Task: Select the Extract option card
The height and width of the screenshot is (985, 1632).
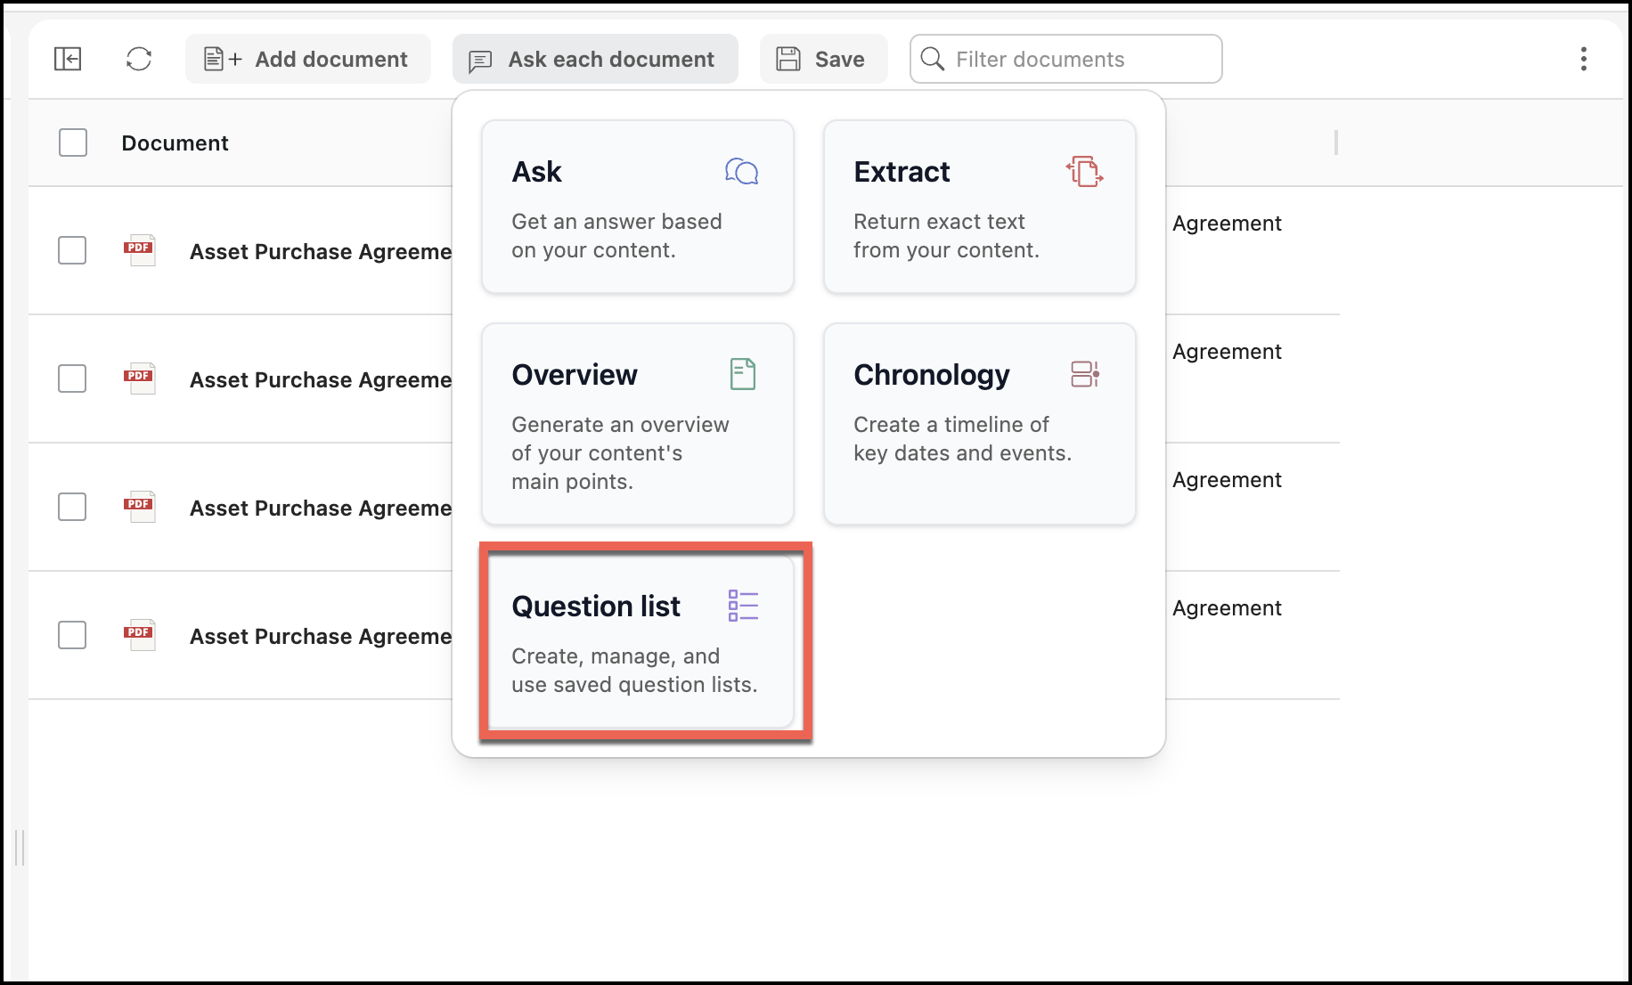Action: click(980, 207)
